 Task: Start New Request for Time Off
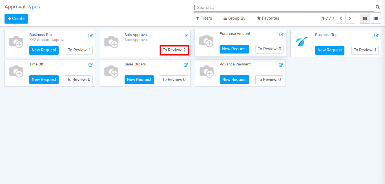44,79
